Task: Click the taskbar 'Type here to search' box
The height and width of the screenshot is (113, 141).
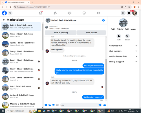Action: 21,111
